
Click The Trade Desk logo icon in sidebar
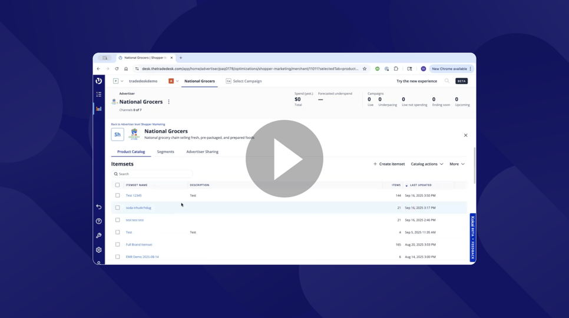click(x=99, y=81)
